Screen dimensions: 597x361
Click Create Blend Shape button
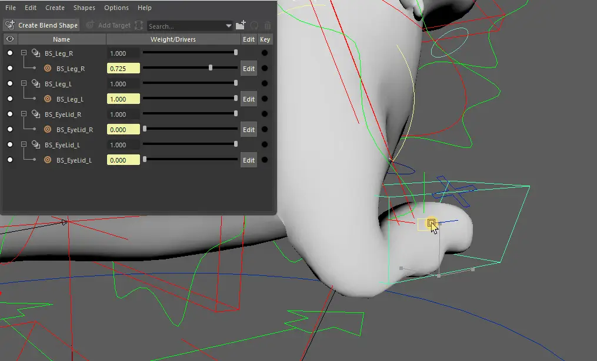(41, 25)
